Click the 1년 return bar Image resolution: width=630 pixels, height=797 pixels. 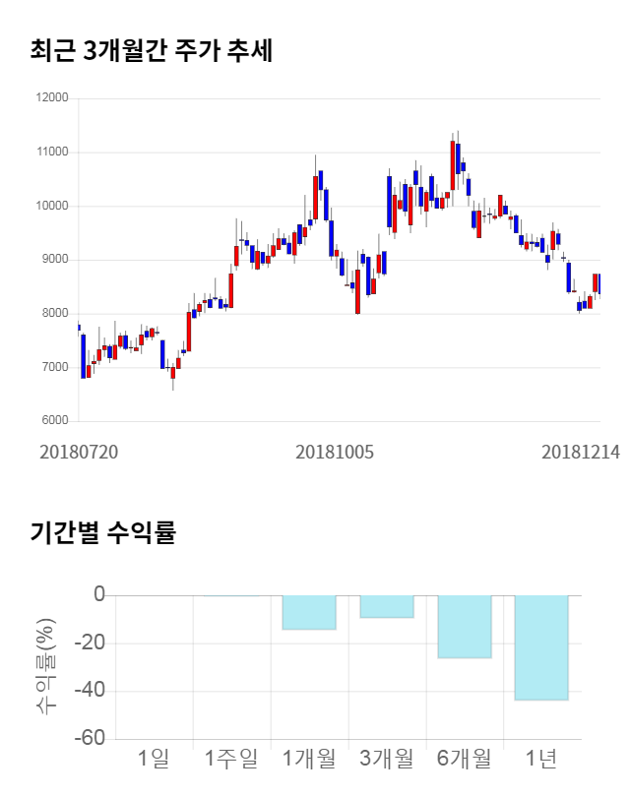541,647
